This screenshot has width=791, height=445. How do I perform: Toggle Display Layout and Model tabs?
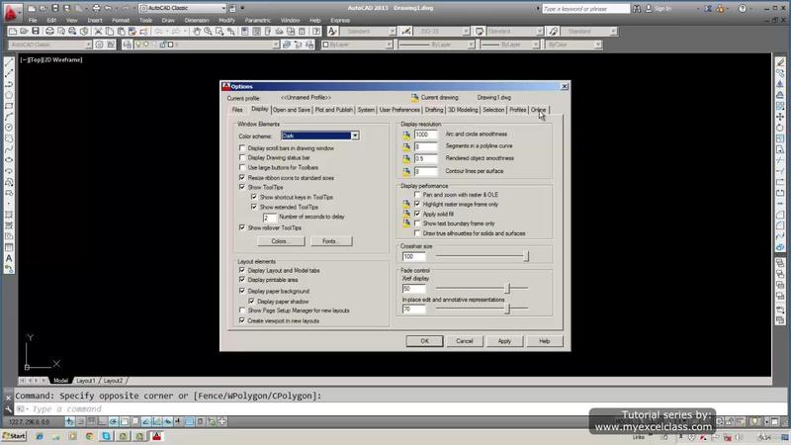tap(242, 270)
